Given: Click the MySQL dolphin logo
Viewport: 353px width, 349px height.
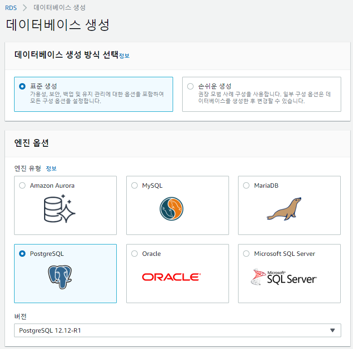Looking at the screenshot, I should (x=171, y=209).
